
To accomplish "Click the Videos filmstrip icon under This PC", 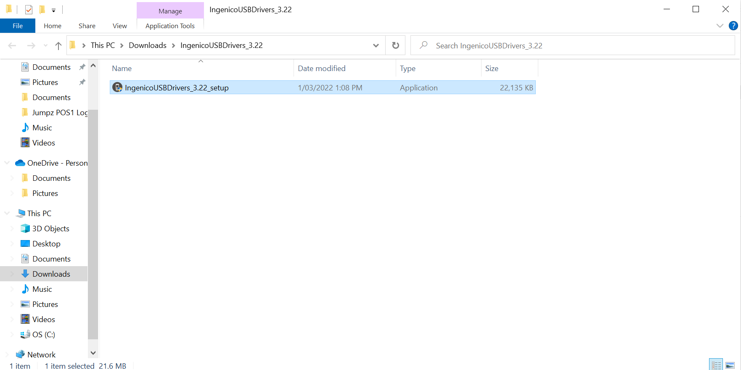I will pyautogui.click(x=25, y=319).
